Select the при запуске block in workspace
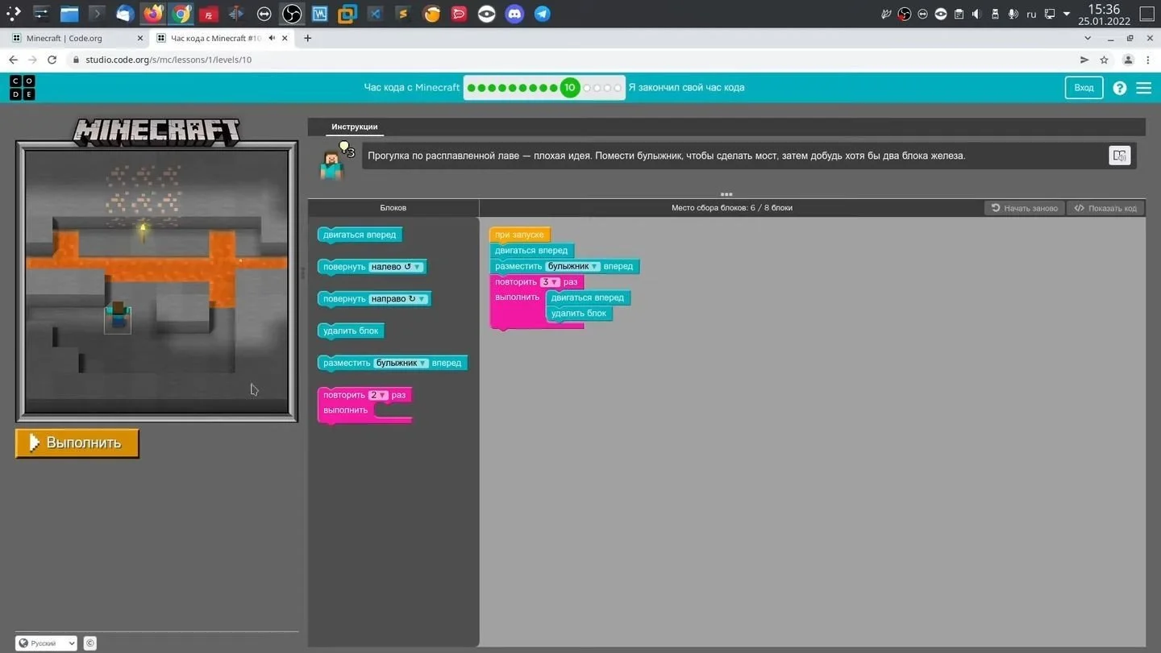The image size is (1161, 653). point(520,235)
